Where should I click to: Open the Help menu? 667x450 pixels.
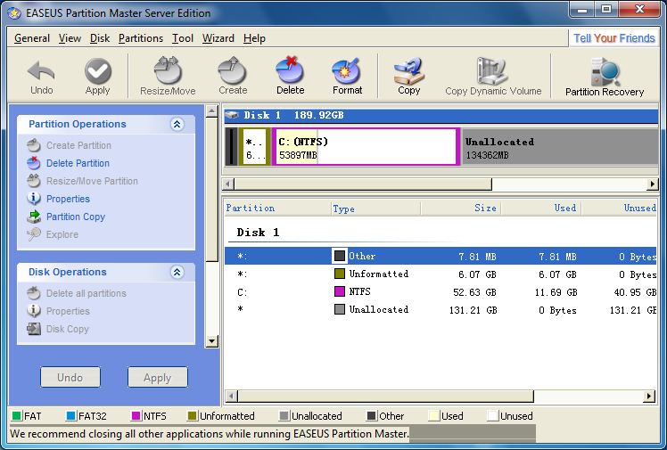coord(254,38)
